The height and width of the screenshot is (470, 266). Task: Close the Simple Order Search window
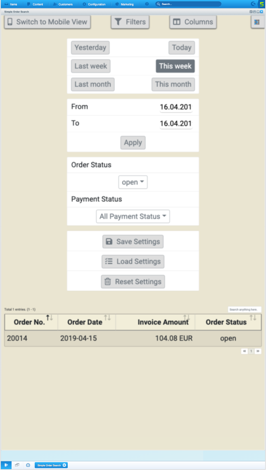261,12
